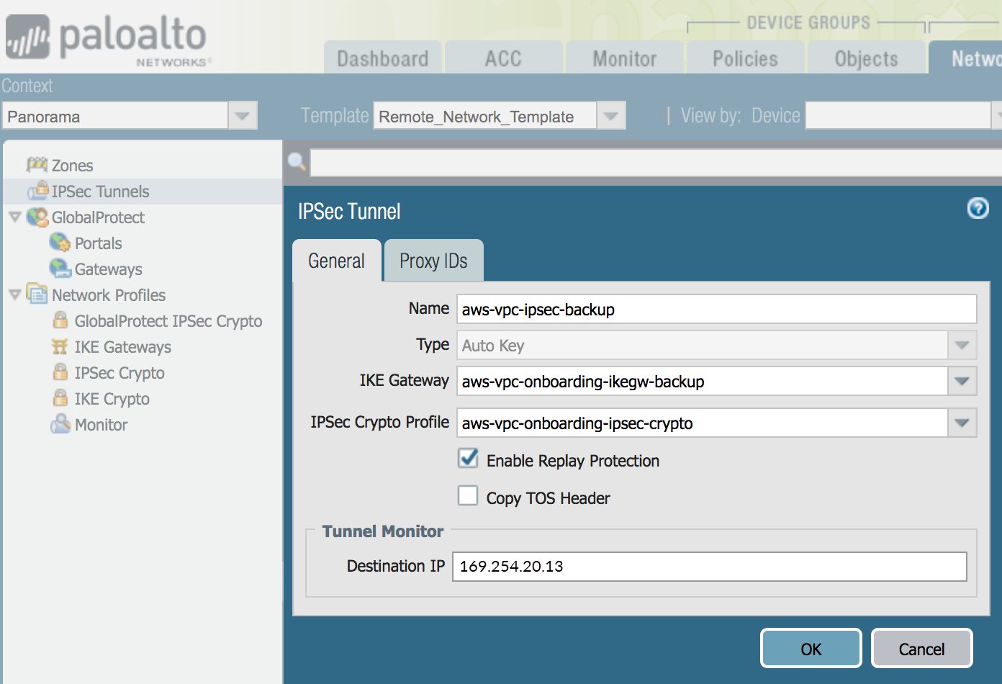Open the Context Panorama dropdown
Viewport: 1002px width, 684px height.
243,115
